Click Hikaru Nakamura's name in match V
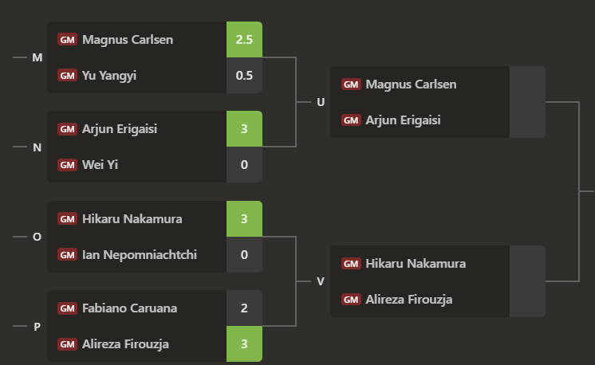Image resolution: width=595 pixels, height=365 pixels. pyautogui.click(x=416, y=264)
